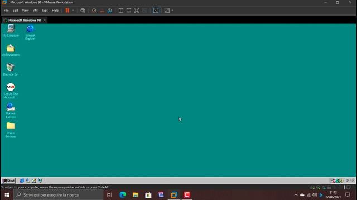The height and width of the screenshot is (200, 357).
Task: Click the first icon in Windows 98 tray
Action: [333, 181]
